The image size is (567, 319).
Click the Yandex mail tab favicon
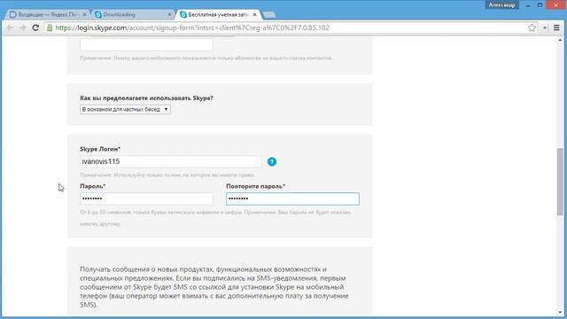(13, 14)
